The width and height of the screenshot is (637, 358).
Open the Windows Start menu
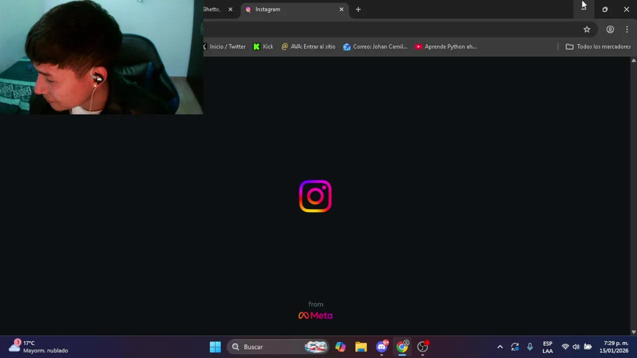coord(215,347)
